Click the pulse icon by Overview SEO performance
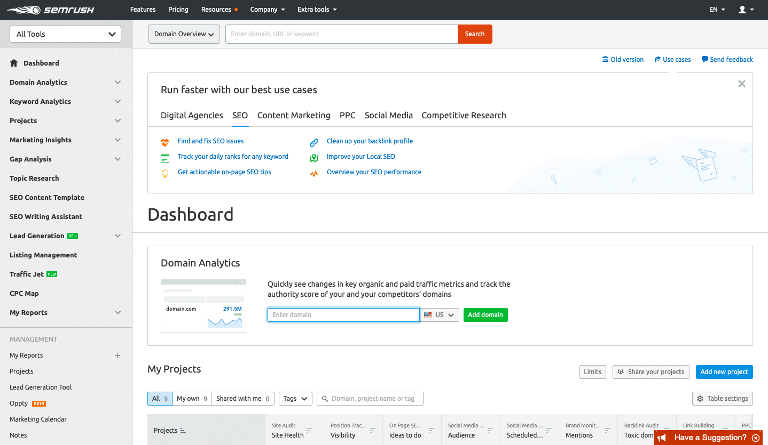Screen dimensions: 768x445 click(x=314, y=173)
